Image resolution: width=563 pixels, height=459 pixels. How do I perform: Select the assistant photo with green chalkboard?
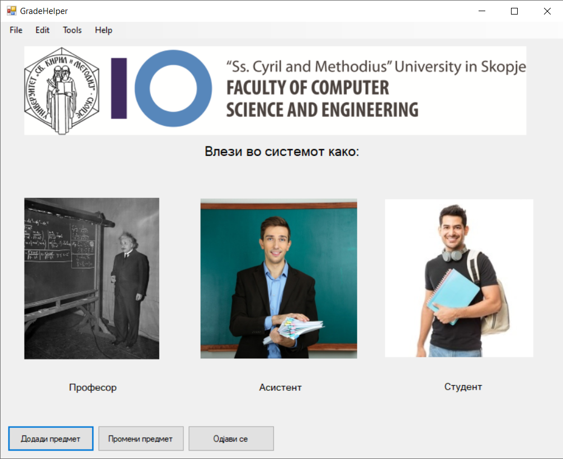[x=278, y=278]
